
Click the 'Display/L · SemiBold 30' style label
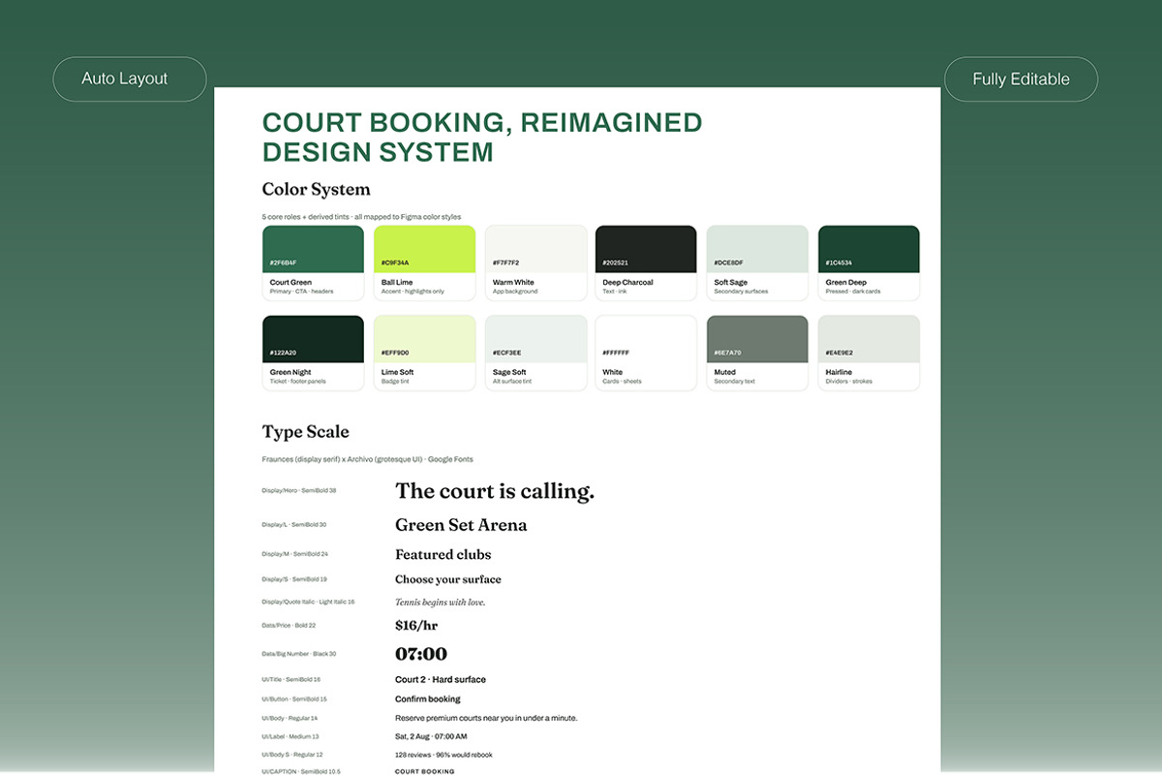pos(294,524)
